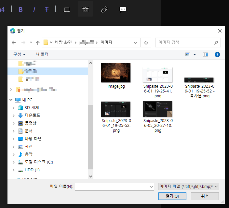Apply strikethrough formatting
The width and height of the screenshot is (229, 208).
(x=47, y=9)
